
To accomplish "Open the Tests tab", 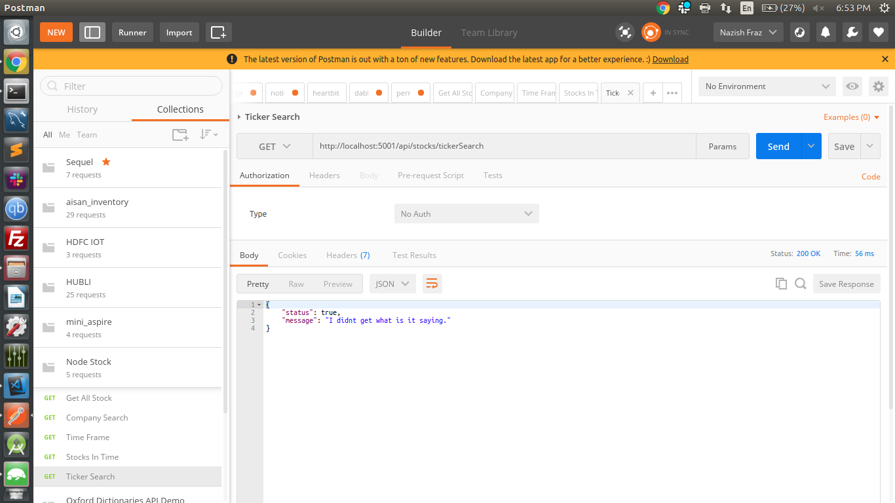I will tap(493, 176).
